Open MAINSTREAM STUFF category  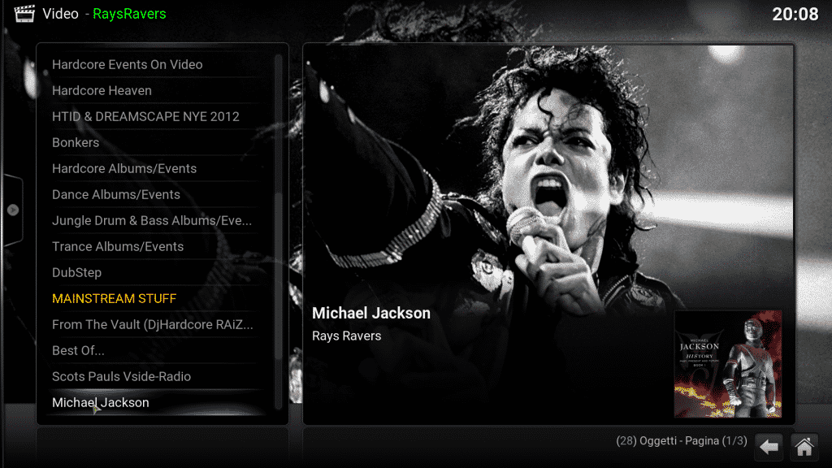point(157,299)
